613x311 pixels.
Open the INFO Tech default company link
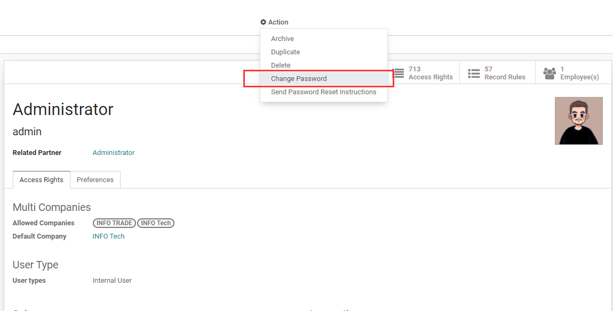tap(108, 236)
